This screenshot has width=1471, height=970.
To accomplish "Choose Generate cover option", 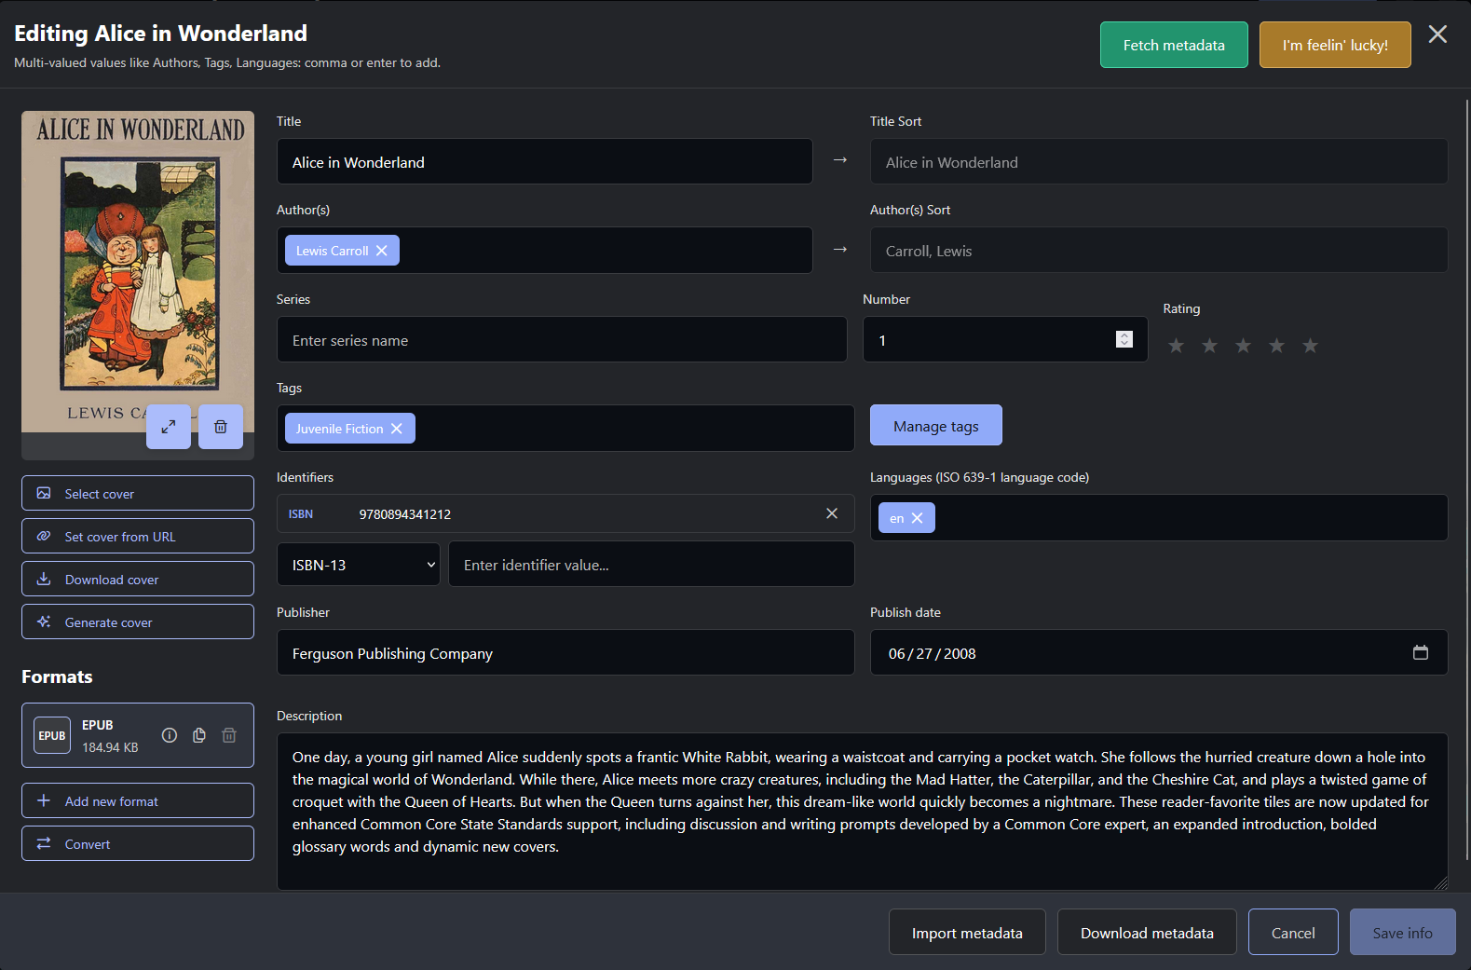I will (x=138, y=622).
